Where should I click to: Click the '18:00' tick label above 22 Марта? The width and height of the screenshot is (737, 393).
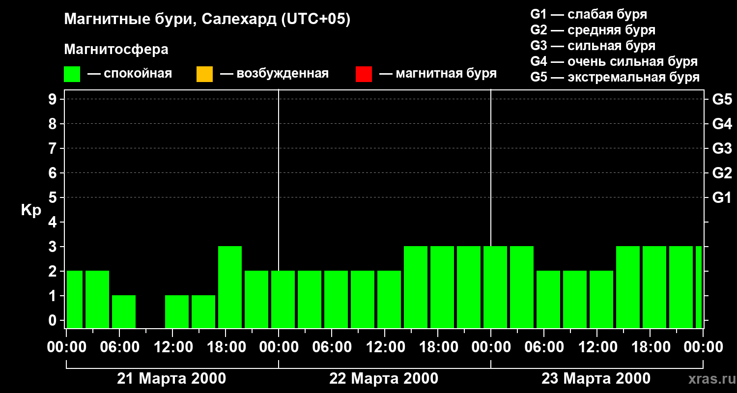coord(438,347)
